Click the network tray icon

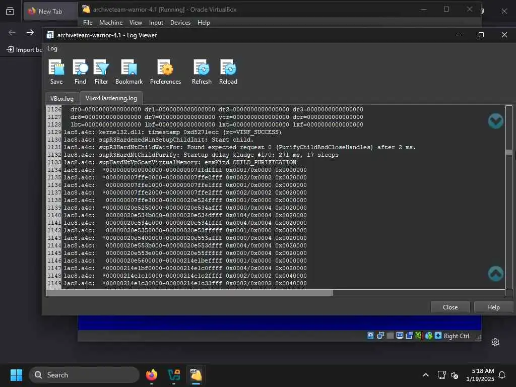[441, 375]
